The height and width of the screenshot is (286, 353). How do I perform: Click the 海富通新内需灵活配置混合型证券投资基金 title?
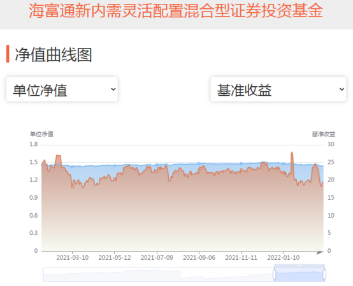(176, 11)
